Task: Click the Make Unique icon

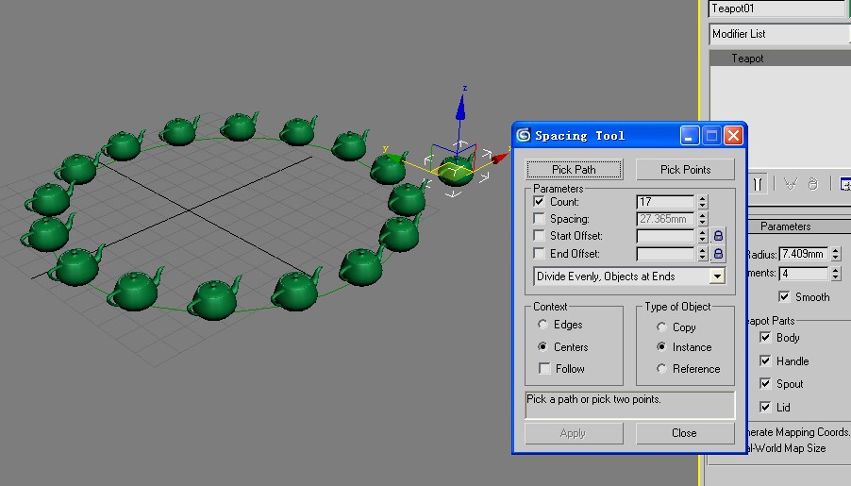Action: [x=791, y=184]
